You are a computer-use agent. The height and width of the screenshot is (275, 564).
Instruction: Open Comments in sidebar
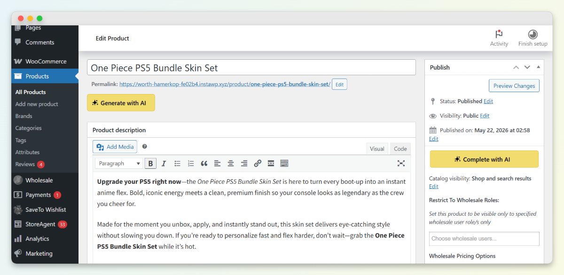click(45, 42)
